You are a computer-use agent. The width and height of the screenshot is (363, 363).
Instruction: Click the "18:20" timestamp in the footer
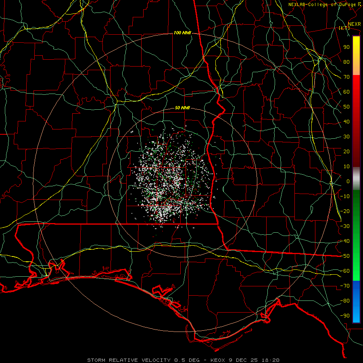(271, 360)
